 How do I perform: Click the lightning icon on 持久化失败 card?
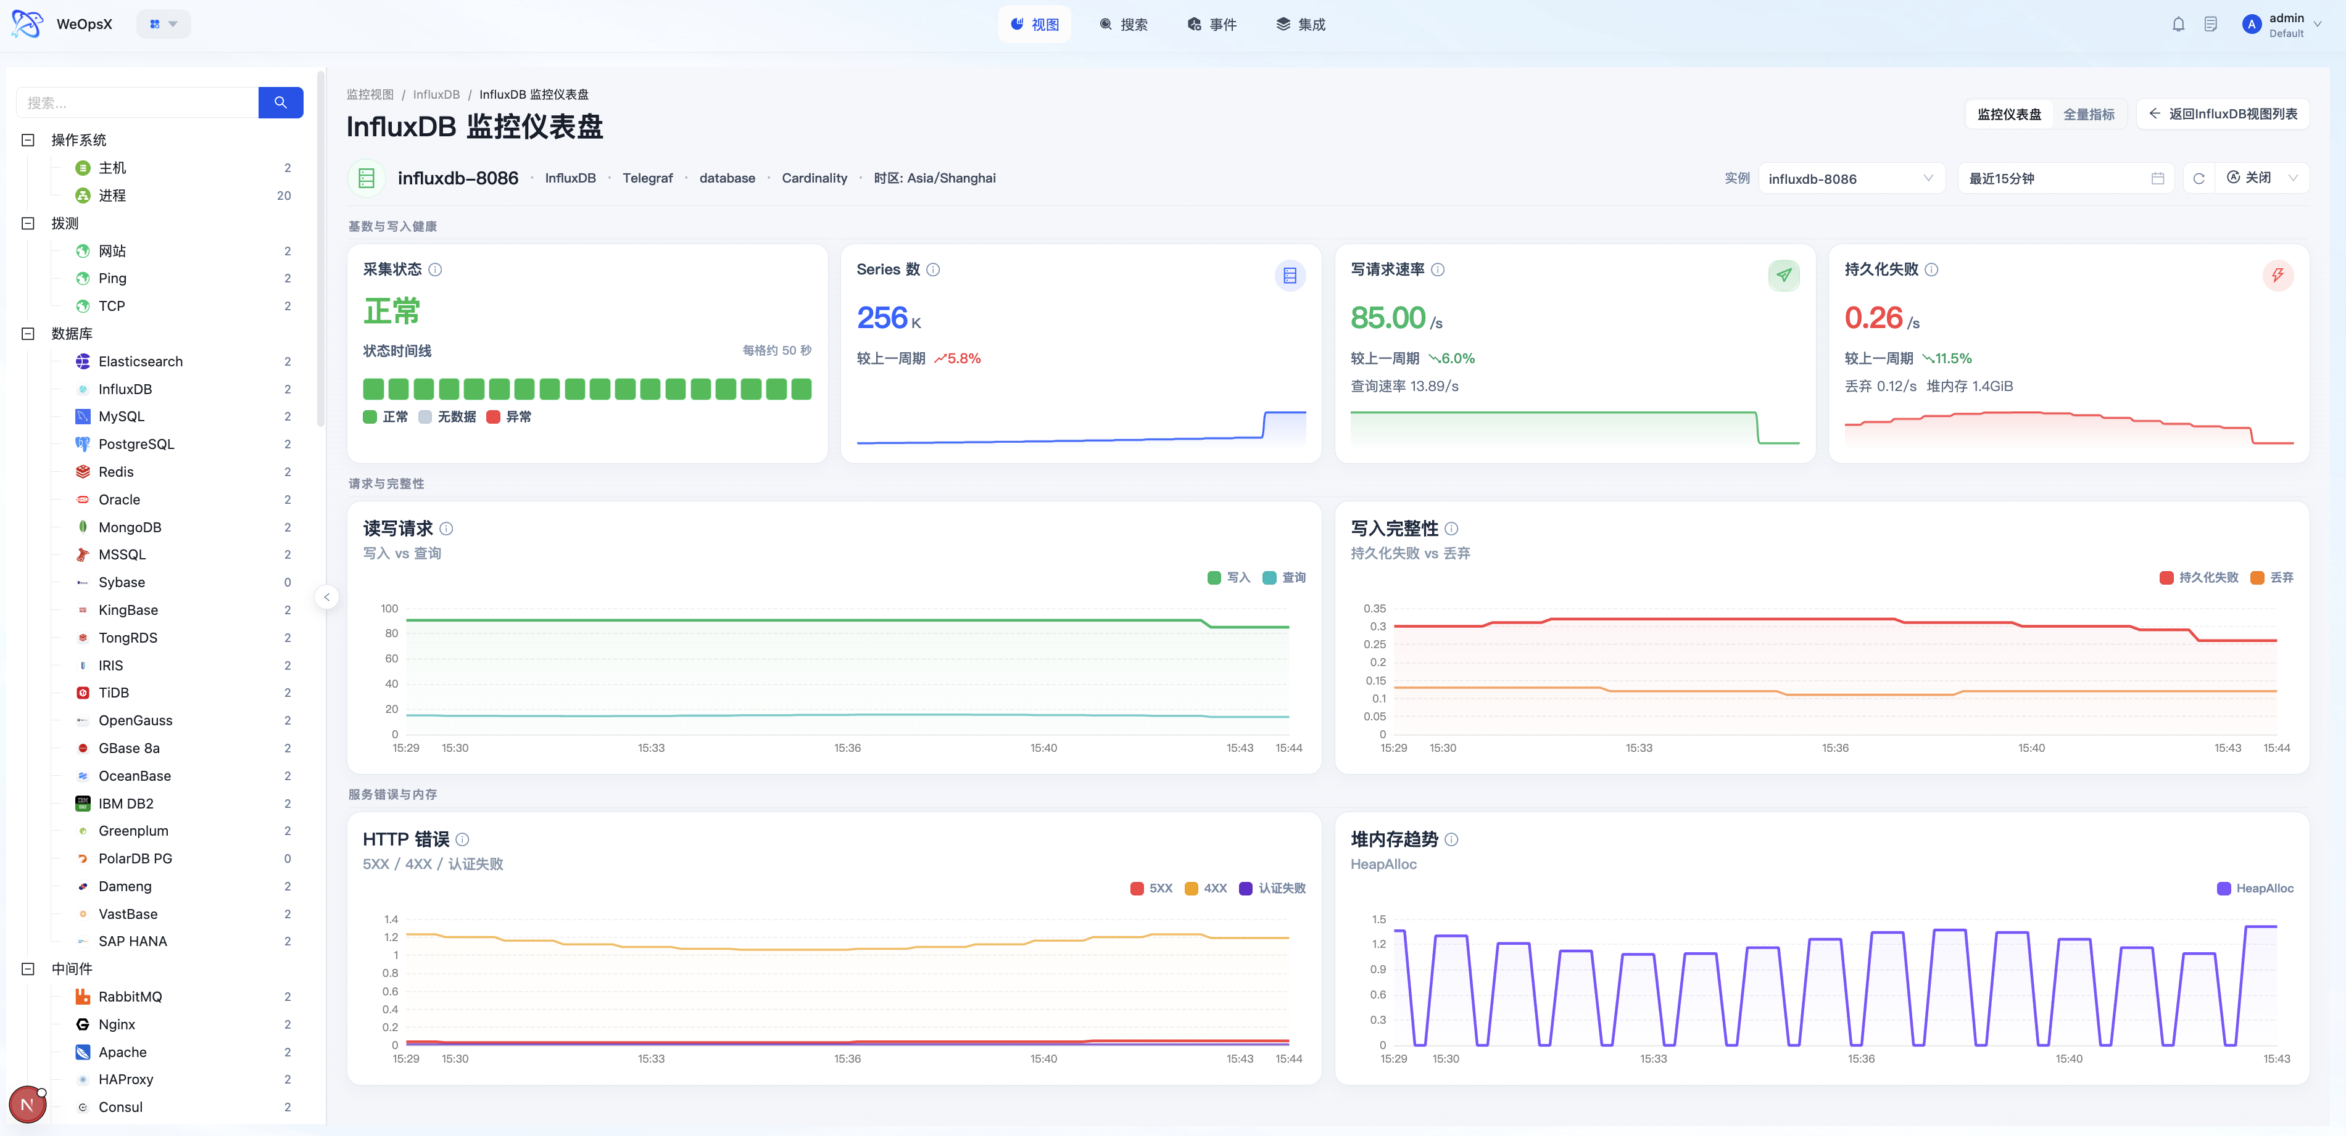(2277, 275)
